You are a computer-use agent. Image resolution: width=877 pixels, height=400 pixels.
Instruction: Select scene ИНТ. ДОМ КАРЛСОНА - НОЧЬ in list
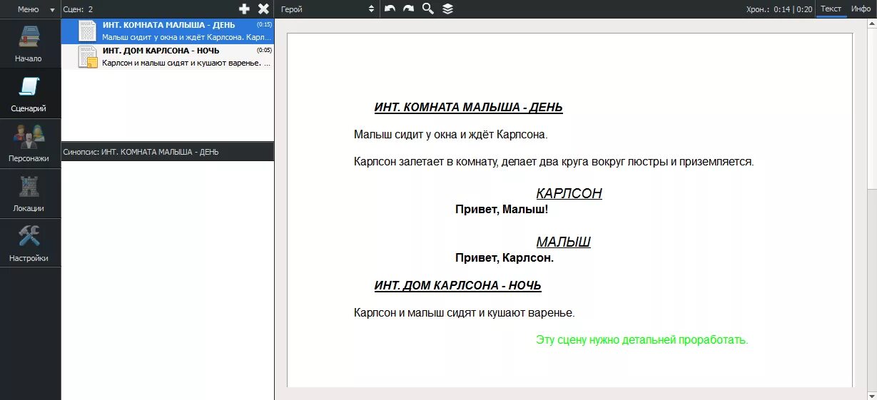[168, 56]
